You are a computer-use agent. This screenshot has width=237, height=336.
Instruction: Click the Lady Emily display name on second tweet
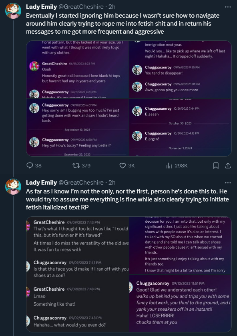pyautogui.click(x=41, y=183)
